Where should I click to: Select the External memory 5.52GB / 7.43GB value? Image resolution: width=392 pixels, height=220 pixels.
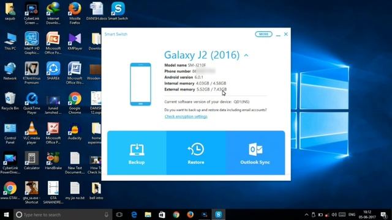[211, 89]
